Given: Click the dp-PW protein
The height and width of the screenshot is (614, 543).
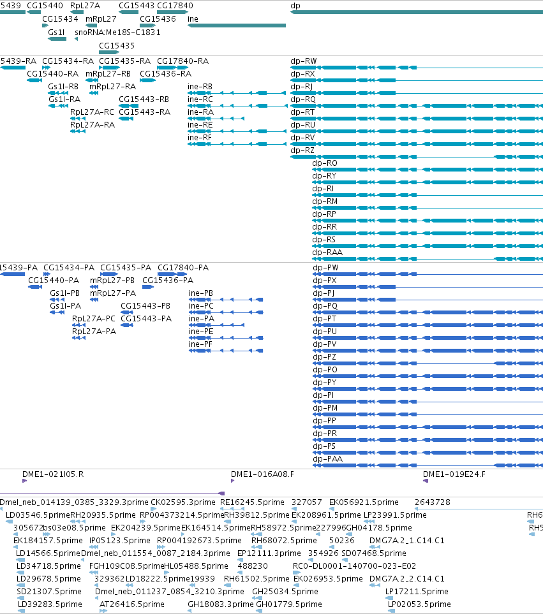Looking at the screenshot, I should pyautogui.click(x=428, y=275).
